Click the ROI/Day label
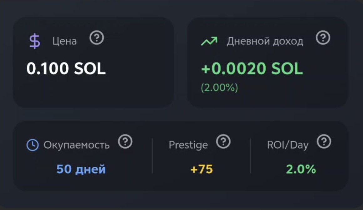This screenshot has height=210, width=363. coord(288,145)
